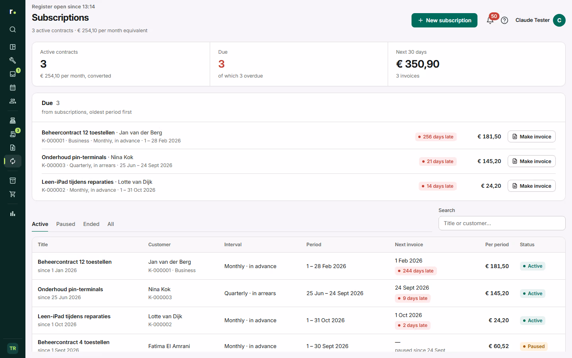The width and height of the screenshot is (572, 358).
Task: Switch to the Paused tab
Action: (x=66, y=224)
